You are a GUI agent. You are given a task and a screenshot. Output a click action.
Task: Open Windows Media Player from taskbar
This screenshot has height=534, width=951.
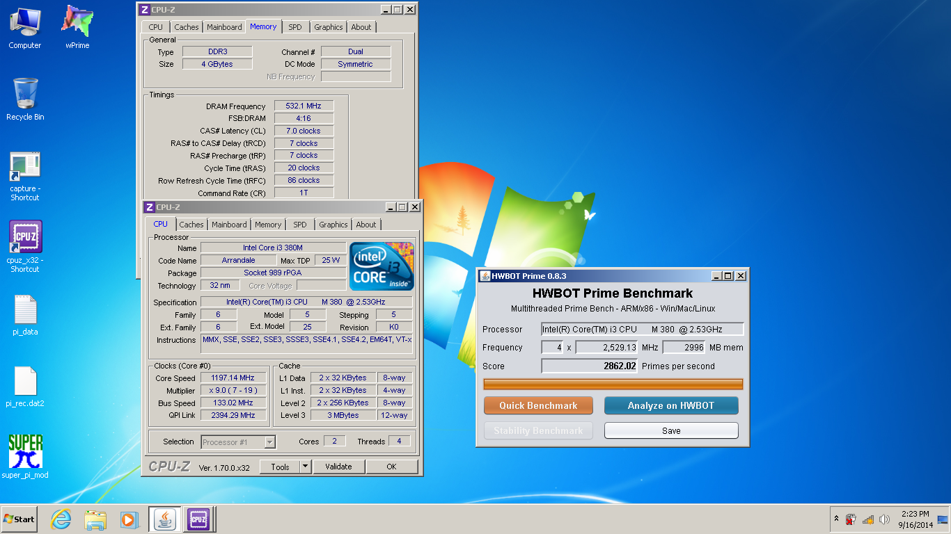[x=129, y=519]
